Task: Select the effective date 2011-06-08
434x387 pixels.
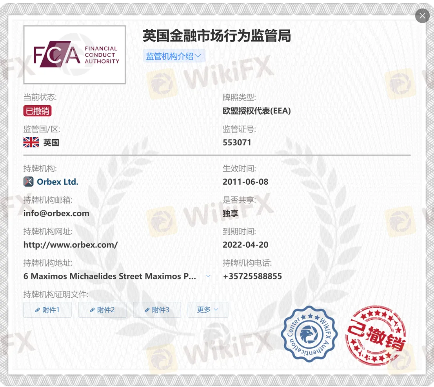Action: [245, 182]
